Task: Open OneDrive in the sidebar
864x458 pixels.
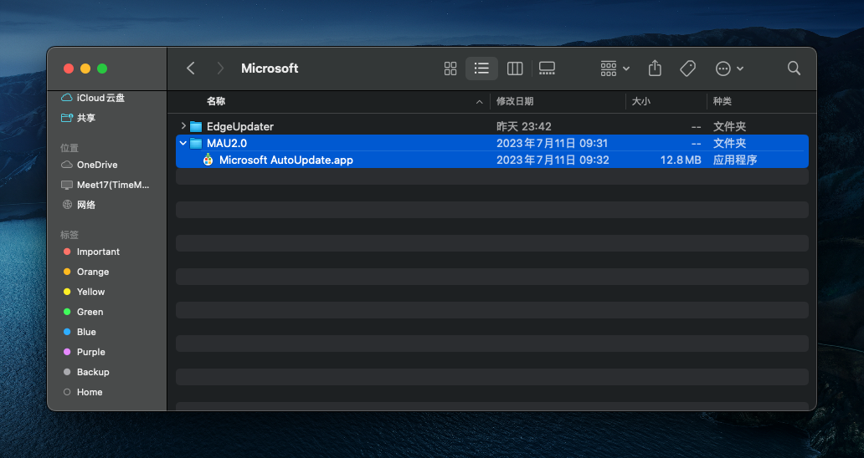Action: [97, 165]
